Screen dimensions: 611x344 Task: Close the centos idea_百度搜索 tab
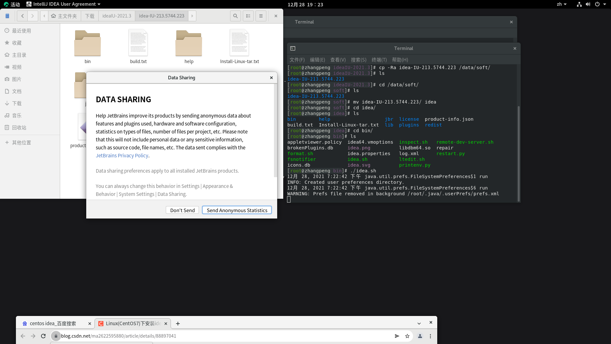point(90,324)
